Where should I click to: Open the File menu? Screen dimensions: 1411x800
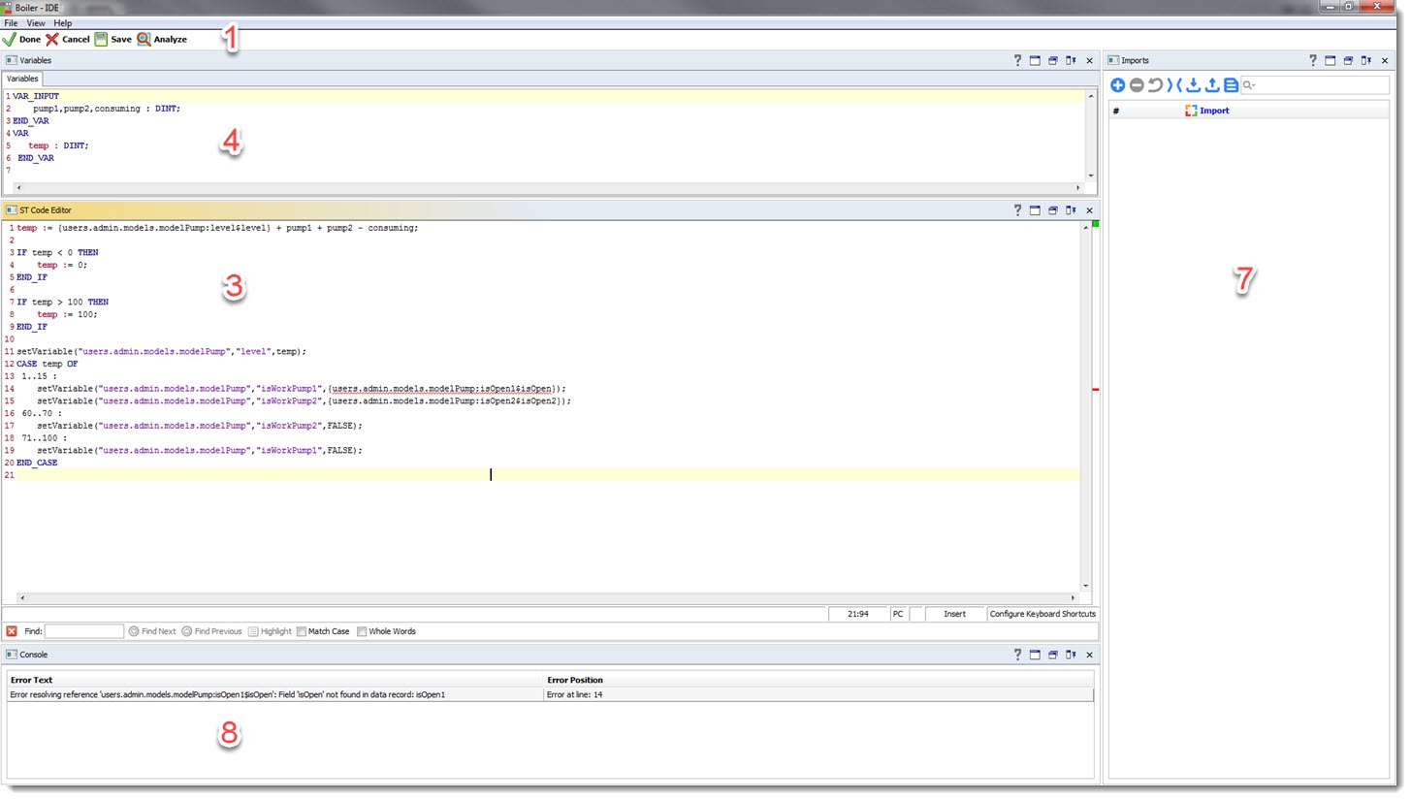[11, 23]
